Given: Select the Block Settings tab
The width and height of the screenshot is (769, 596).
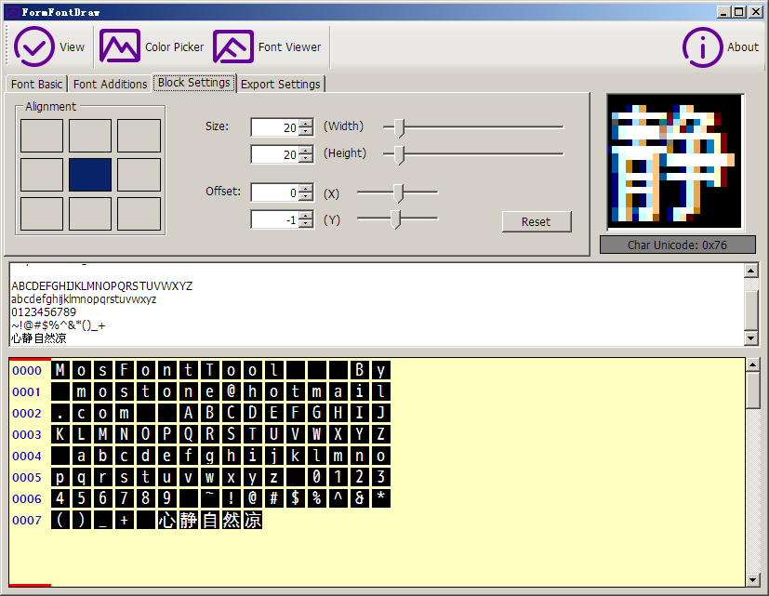Looking at the screenshot, I should tap(194, 83).
